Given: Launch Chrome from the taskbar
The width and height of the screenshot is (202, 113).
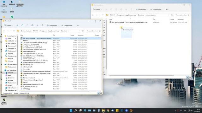Looking at the screenshot, I should [x=108, y=110].
